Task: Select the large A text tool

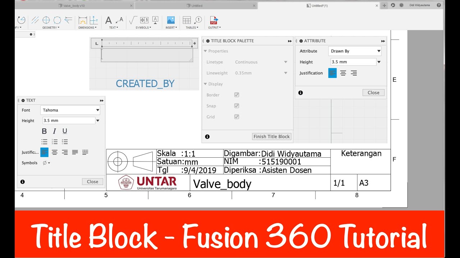Action: [108, 20]
